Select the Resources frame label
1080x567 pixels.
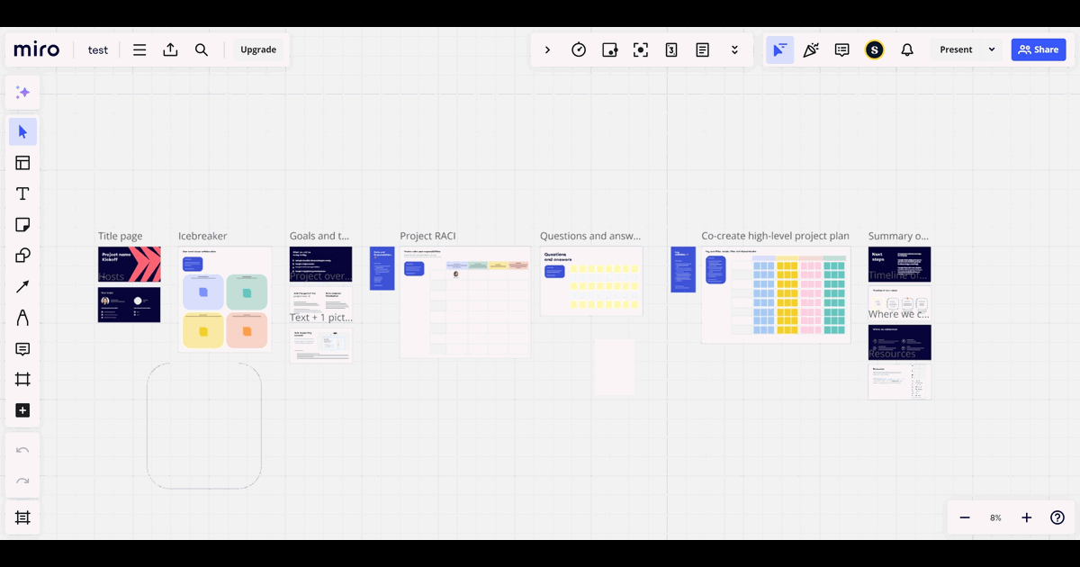(x=892, y=355)
